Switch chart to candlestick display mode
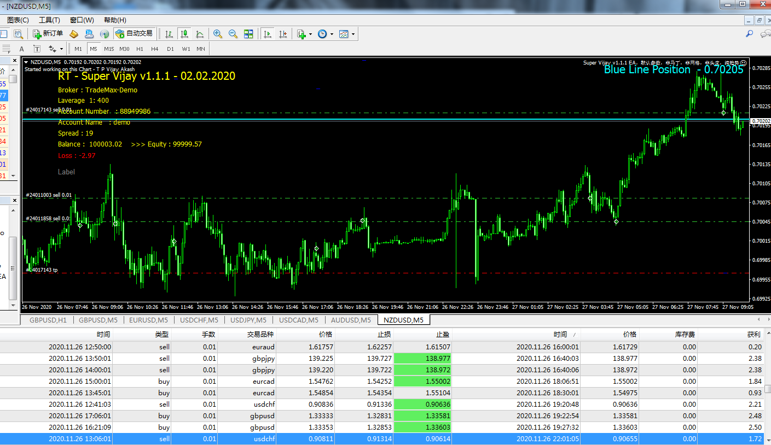 (184, 34)
